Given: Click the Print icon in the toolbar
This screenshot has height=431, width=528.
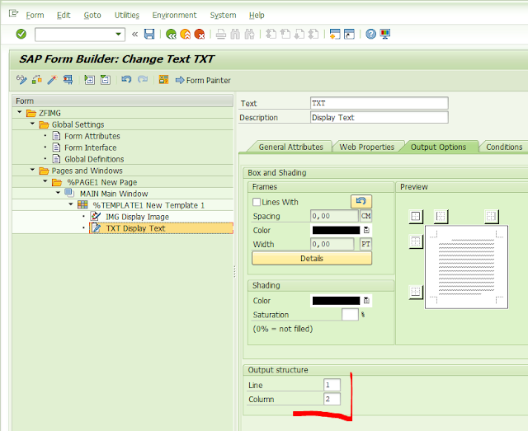Looking at the screenshot, I should click(x=221, y=34).
